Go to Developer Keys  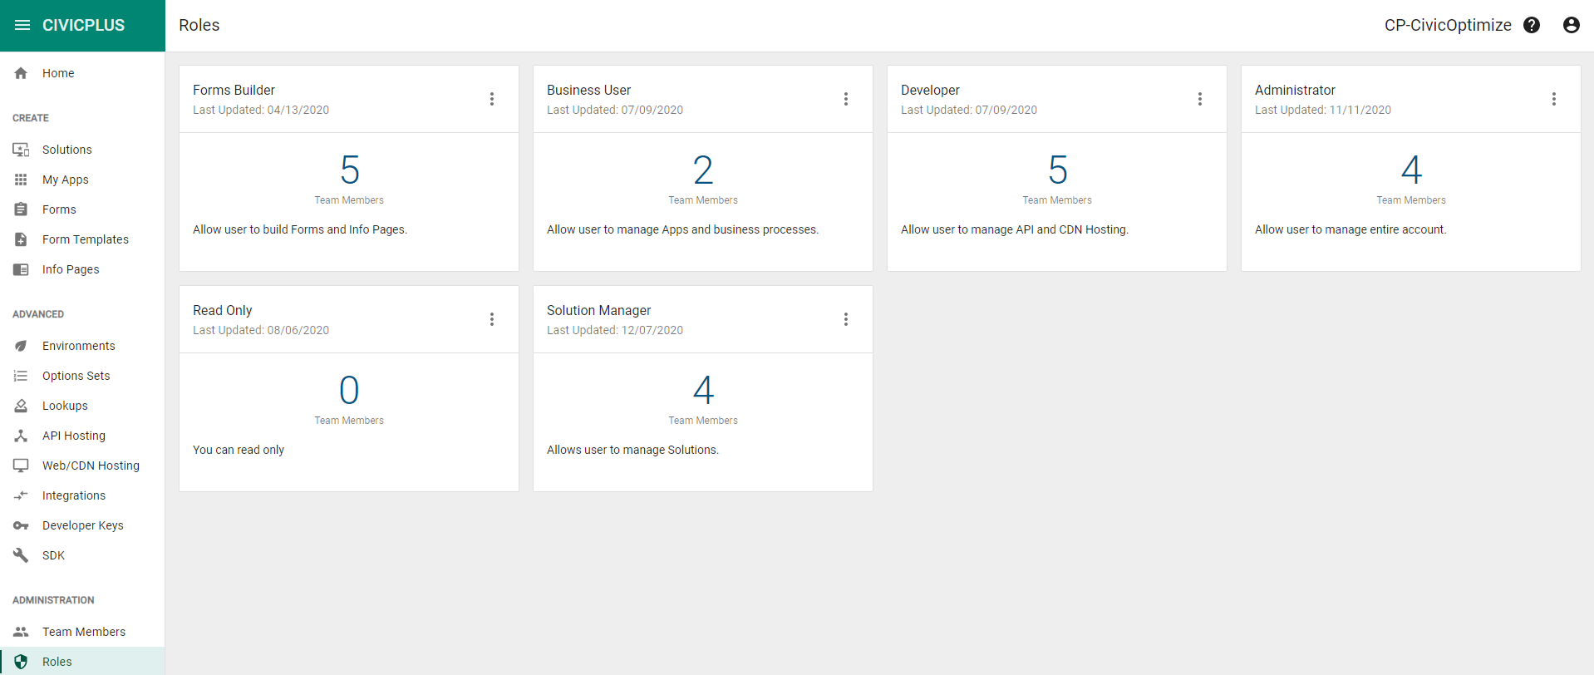pyautogui.click(x=82, y=525)
